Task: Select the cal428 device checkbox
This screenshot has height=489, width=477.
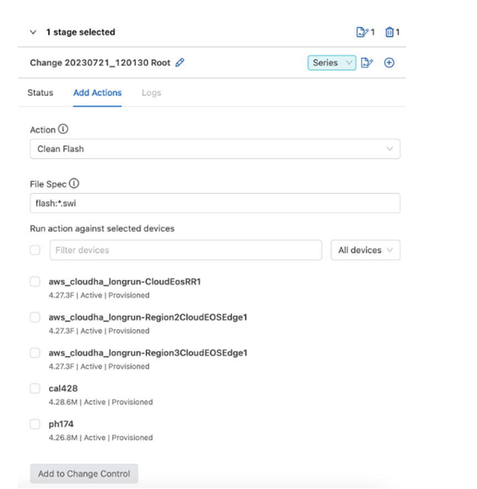Action: pyautogui.click(x=35, y=388)
